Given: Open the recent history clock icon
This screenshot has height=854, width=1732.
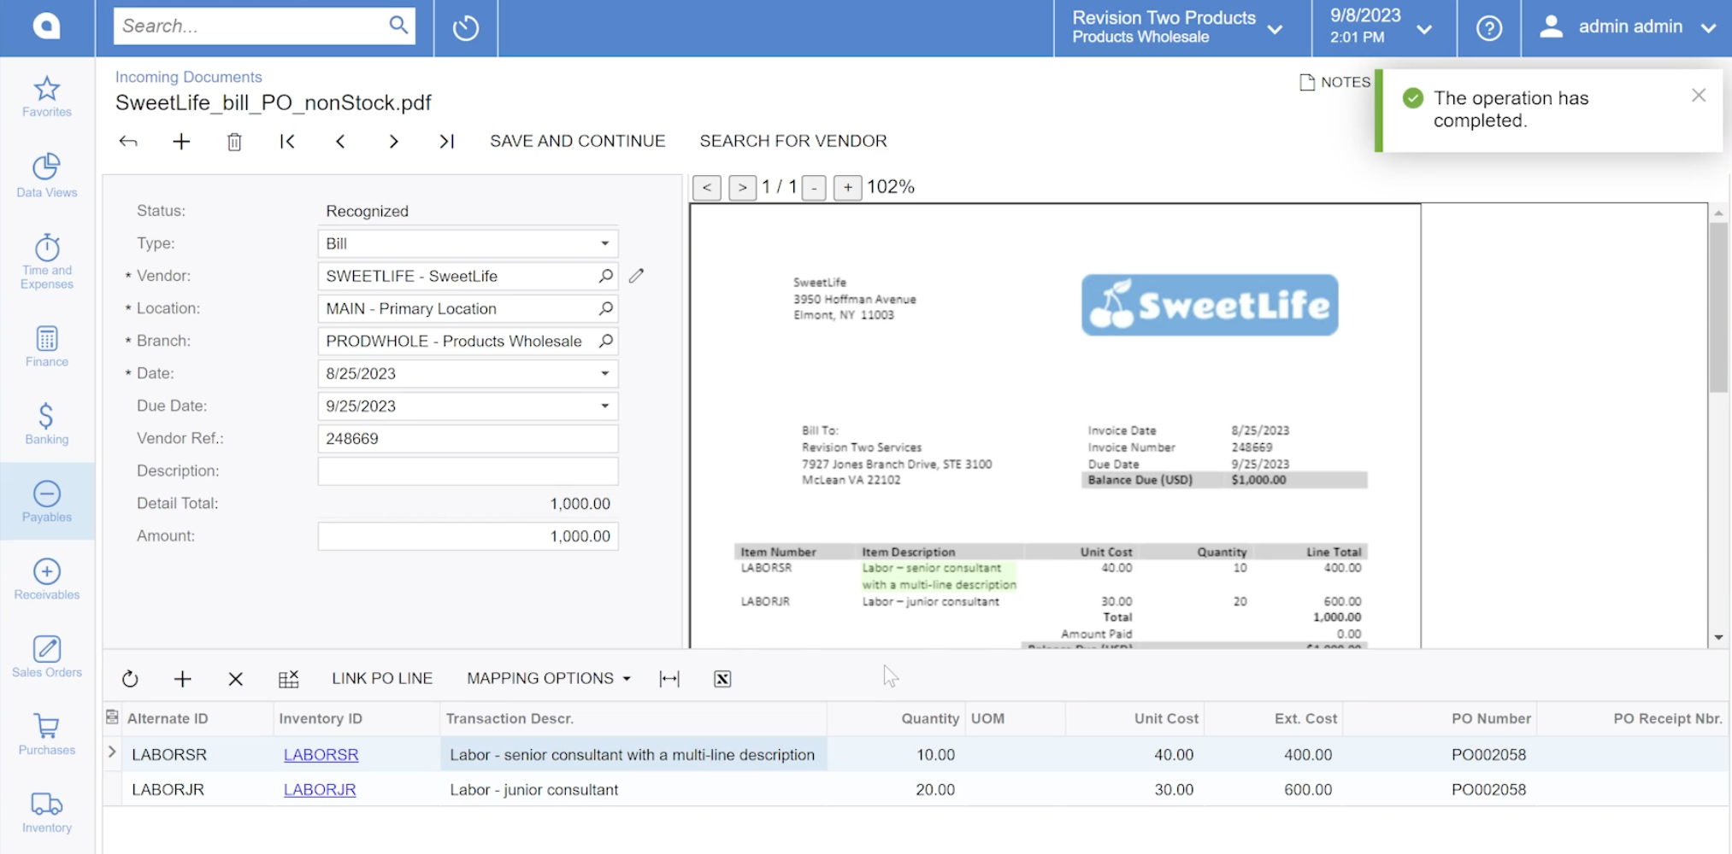Looking at the screenshot, I should tap(466, 28).
